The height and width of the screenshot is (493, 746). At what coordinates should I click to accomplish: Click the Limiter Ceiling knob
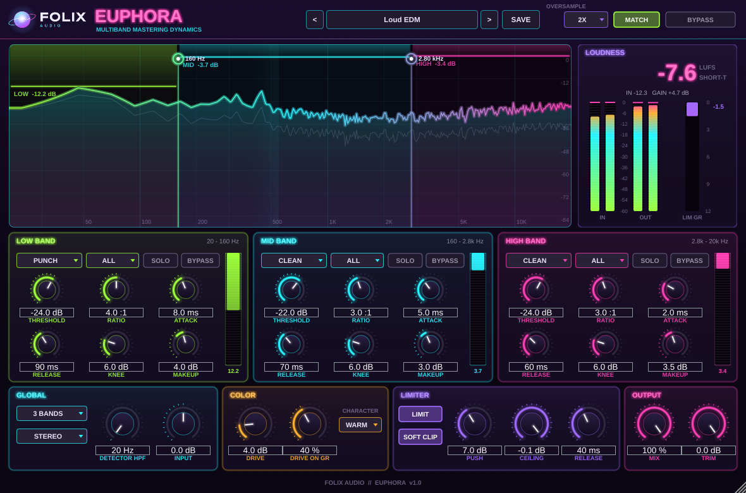[x=532, y=423]
